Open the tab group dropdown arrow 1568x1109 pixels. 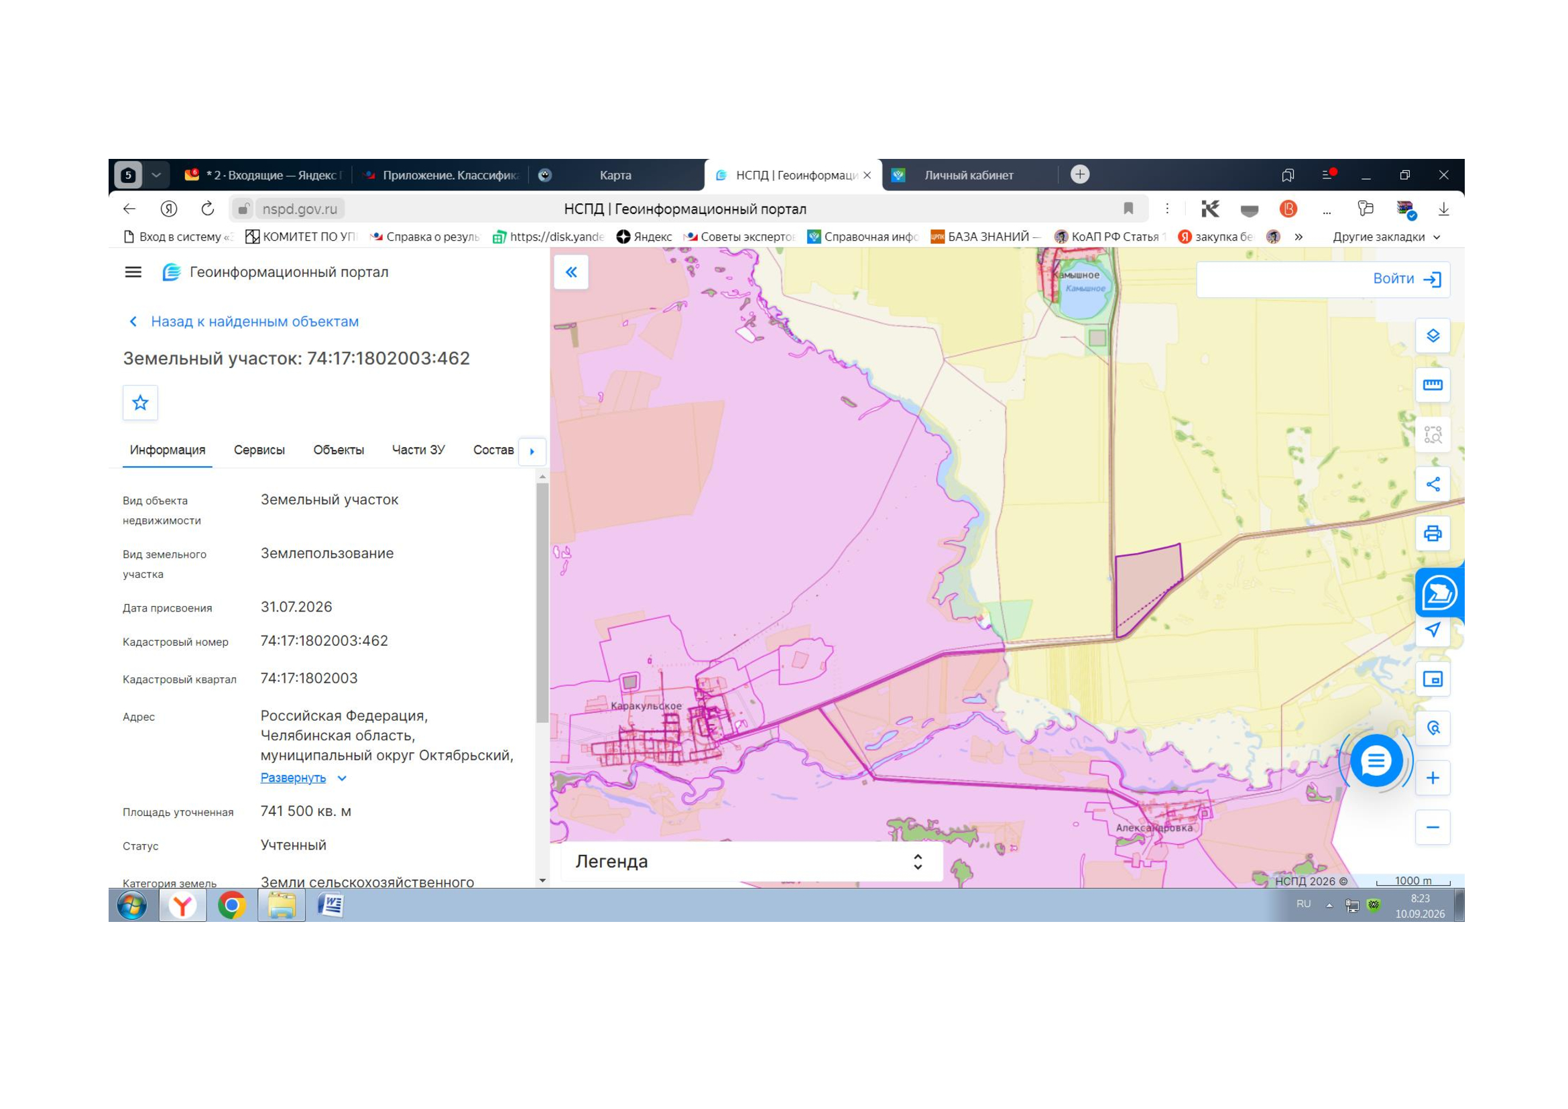click(156, 175)
